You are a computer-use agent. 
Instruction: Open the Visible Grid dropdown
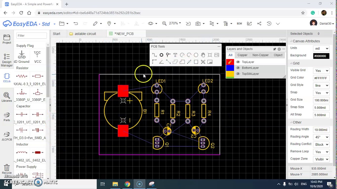[321, 71]
